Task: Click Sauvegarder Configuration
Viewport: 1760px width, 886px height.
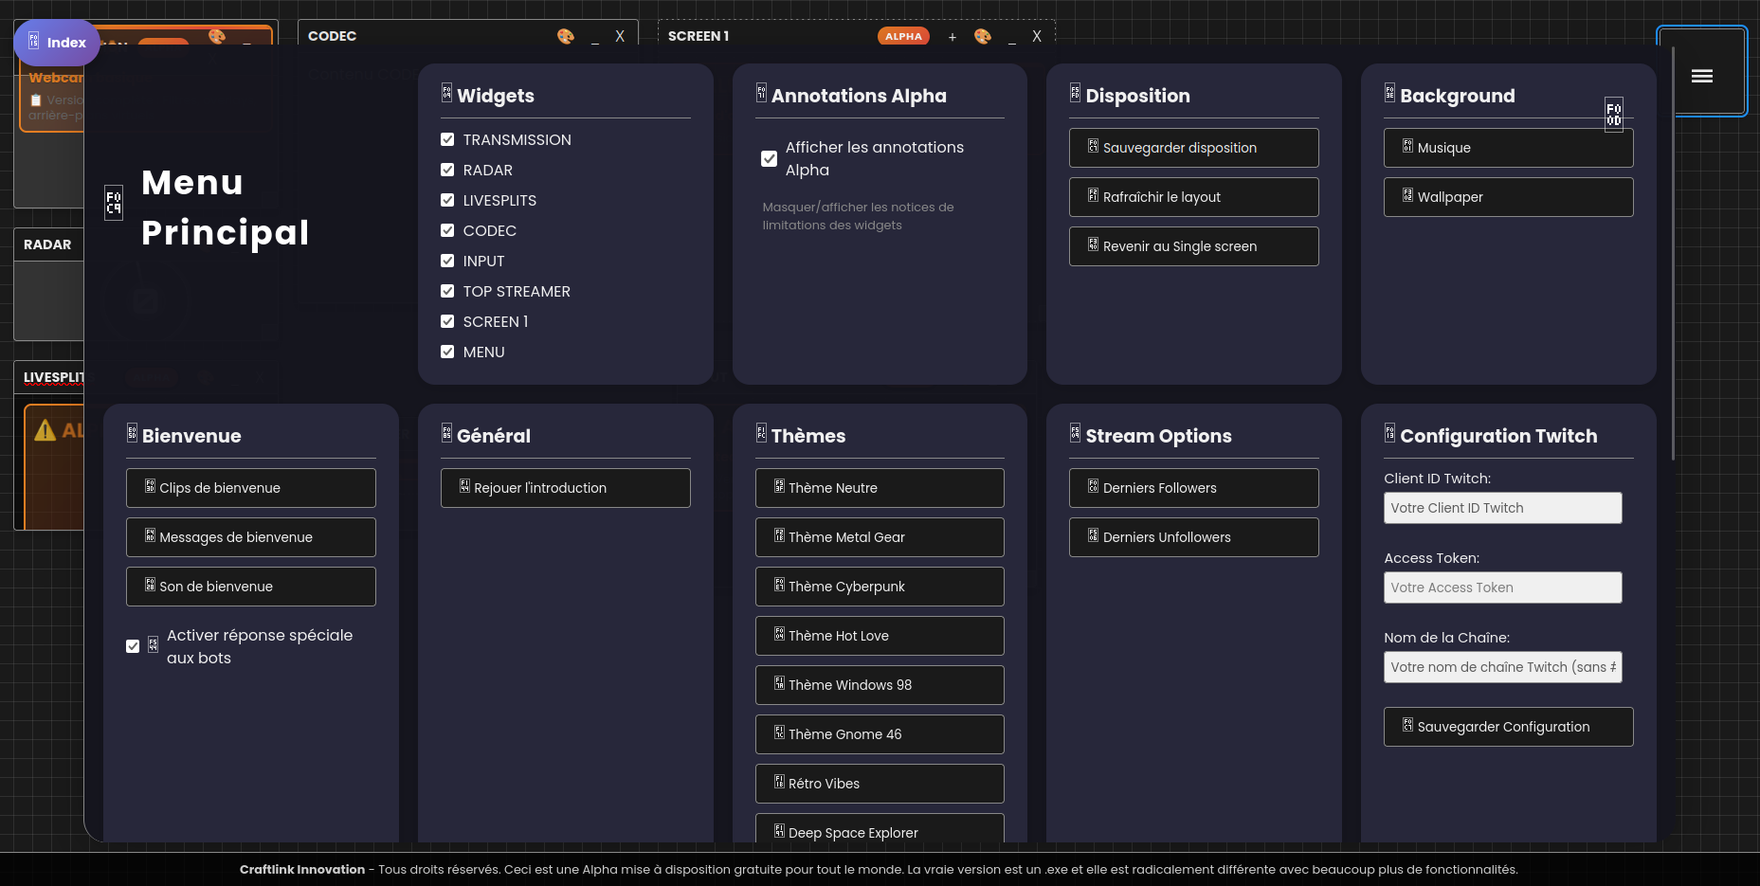Action: pos(1508,726)
